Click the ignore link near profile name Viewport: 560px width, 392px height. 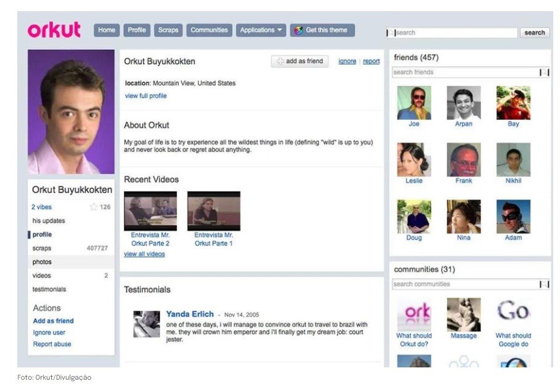347,62
